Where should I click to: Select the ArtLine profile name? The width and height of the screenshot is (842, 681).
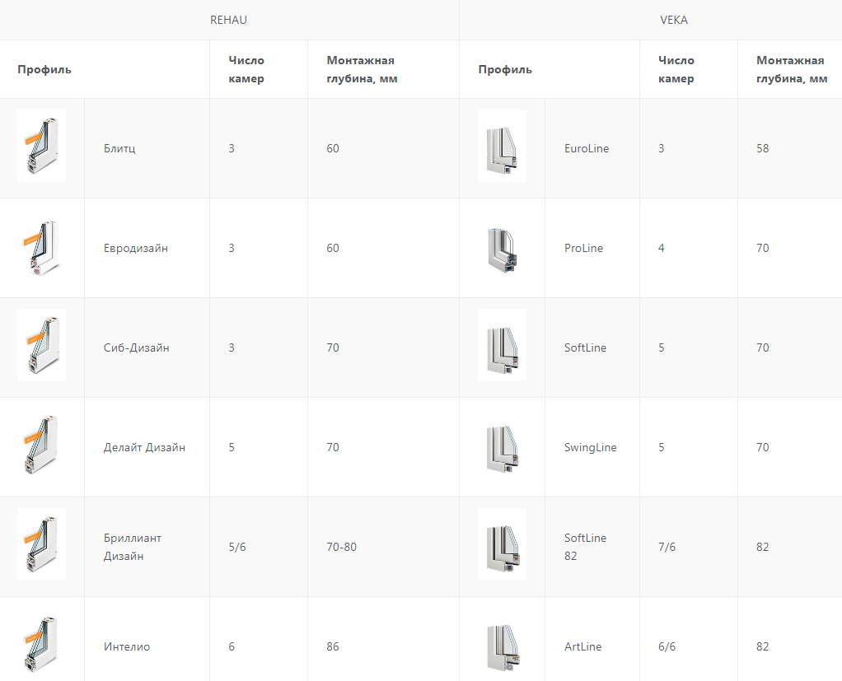coord(582,646)
